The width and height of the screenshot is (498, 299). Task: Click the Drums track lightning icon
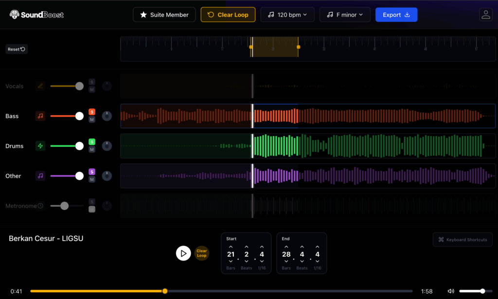pos(40,146)
